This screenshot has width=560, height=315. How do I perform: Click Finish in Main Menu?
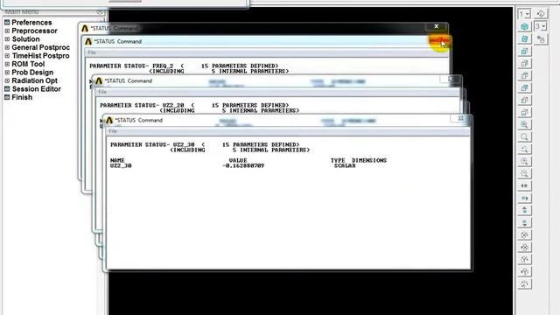click(22, 97)
